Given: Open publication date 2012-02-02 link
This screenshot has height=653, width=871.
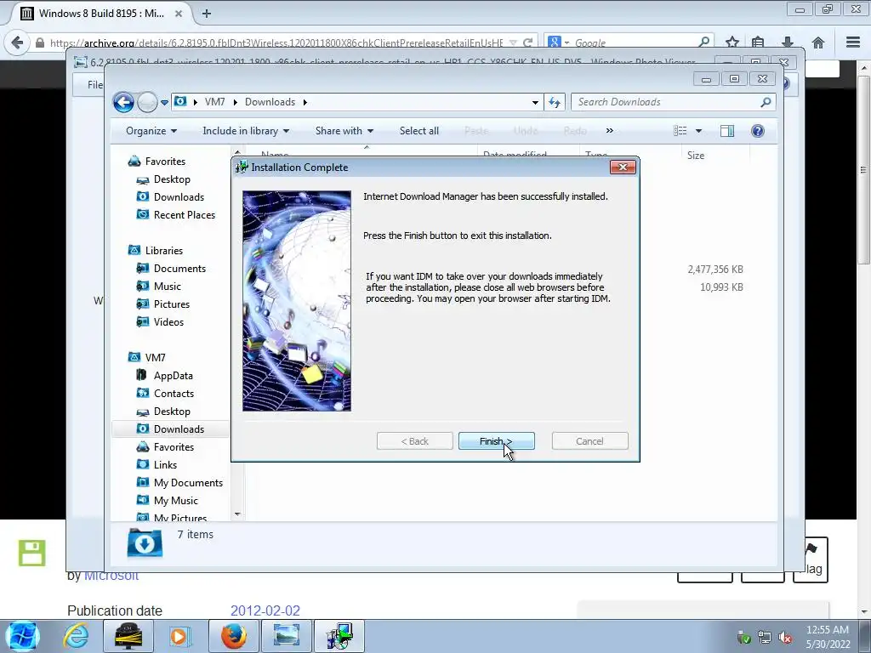Looking at the screenshot, I should [x=265, y=610].
